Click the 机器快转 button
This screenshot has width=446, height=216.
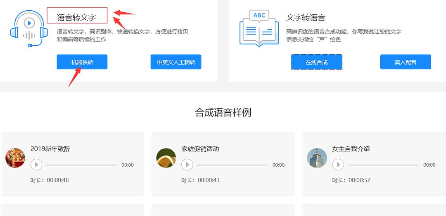tap(82, 62)
